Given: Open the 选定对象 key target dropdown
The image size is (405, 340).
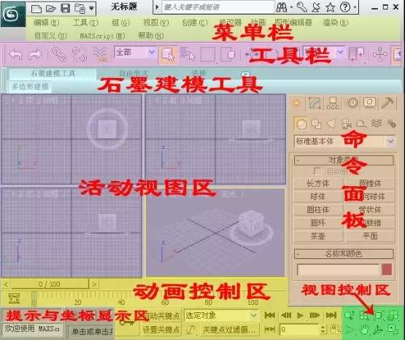Looking at the screenshot, I should coord(221,315).
